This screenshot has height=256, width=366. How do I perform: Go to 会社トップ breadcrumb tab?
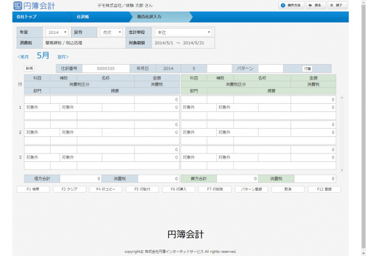(x=26, y=17)
